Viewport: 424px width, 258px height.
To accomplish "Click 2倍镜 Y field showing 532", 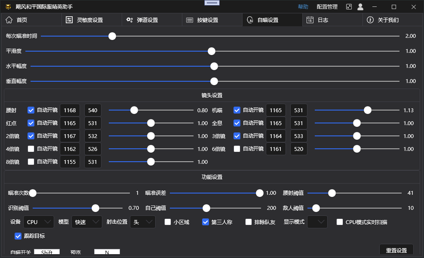I will coord(93,136).
